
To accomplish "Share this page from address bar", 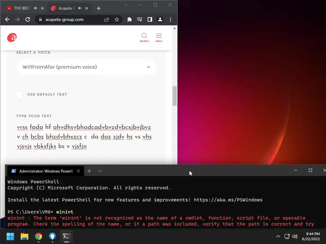I will (107, 19).
